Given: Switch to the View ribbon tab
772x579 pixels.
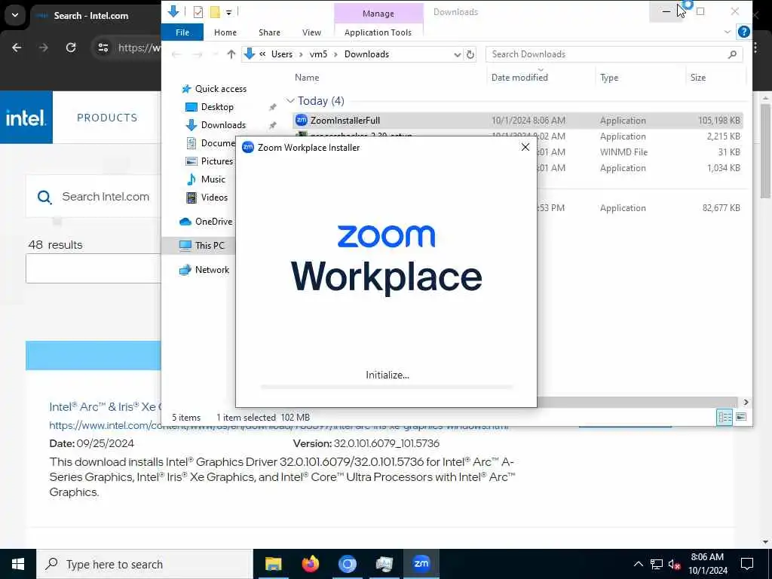Looking at the screenshot, I should (x=311, y=32).
